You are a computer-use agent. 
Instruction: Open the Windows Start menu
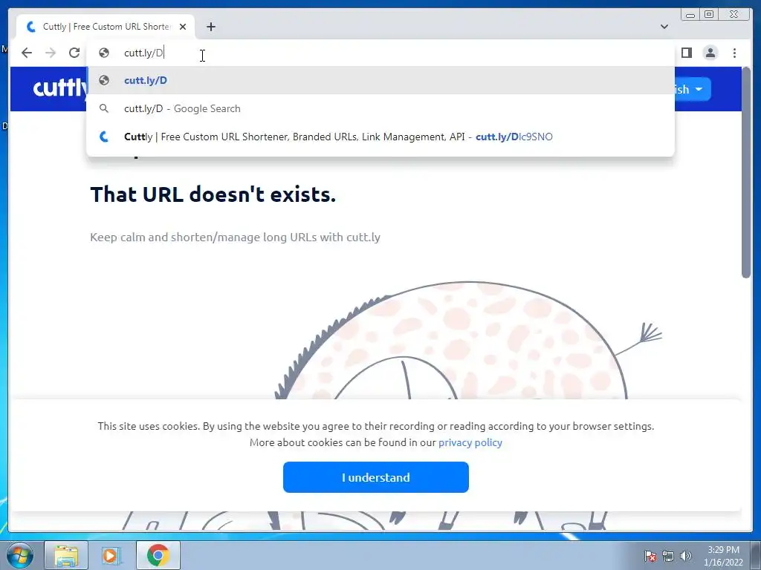pyautogui.click(x=19, y=555)
